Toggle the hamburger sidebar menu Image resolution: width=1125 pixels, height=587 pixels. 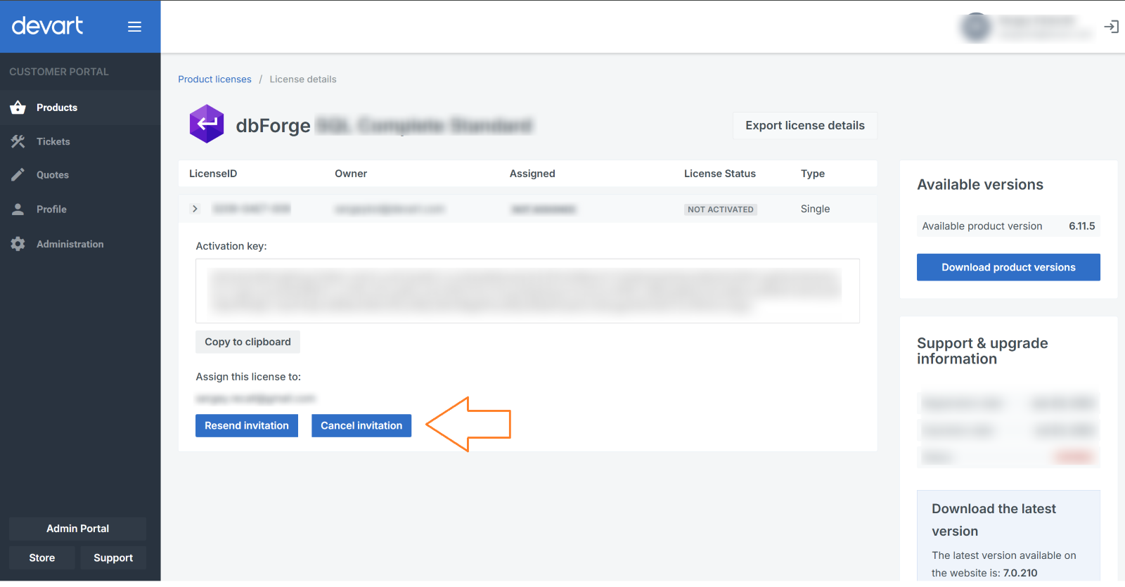click(134, 27)
